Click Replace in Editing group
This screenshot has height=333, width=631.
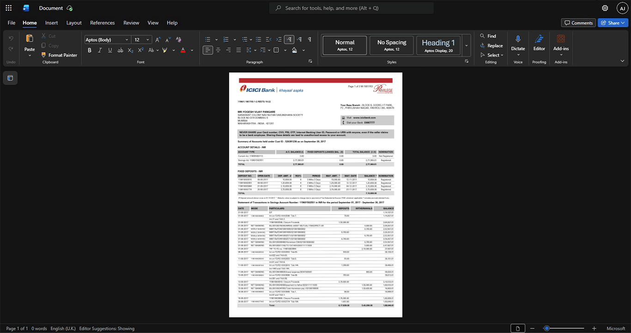click(x=491, y=46)
